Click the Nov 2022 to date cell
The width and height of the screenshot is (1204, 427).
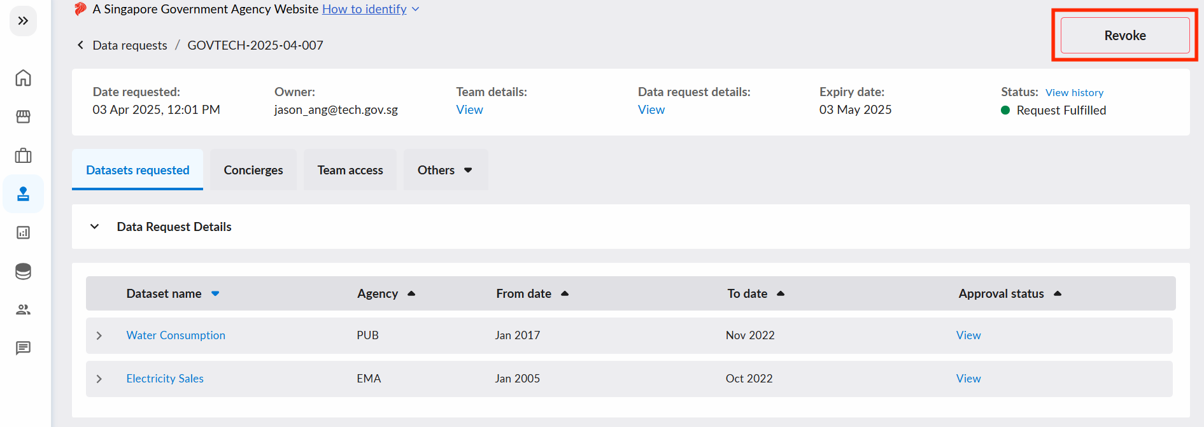pos(750,335)
